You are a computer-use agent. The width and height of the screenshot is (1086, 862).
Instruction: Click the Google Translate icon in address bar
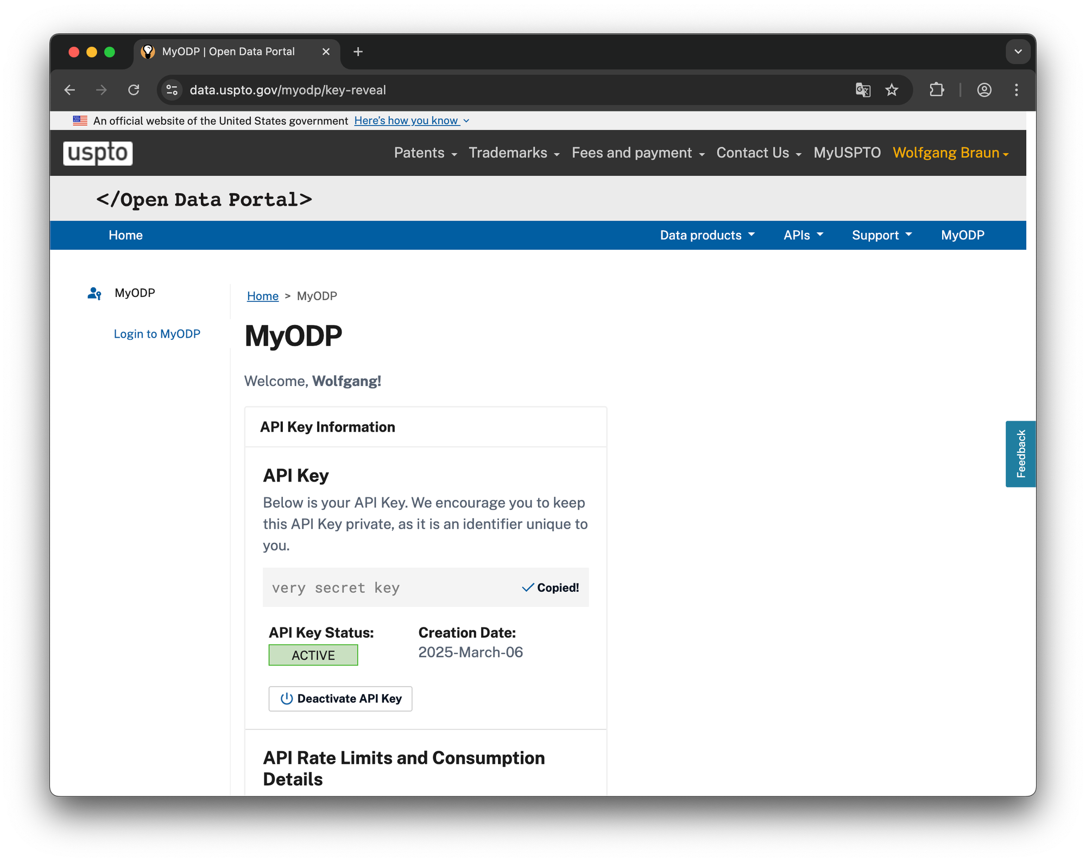[x=863, y=90]
